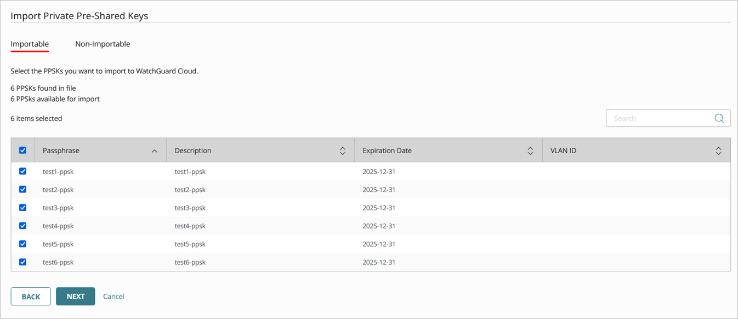Untick the test5-ppsk checkbox
Image resolution: width=738 pixels, height=319 pixels.
click(23, 243)
